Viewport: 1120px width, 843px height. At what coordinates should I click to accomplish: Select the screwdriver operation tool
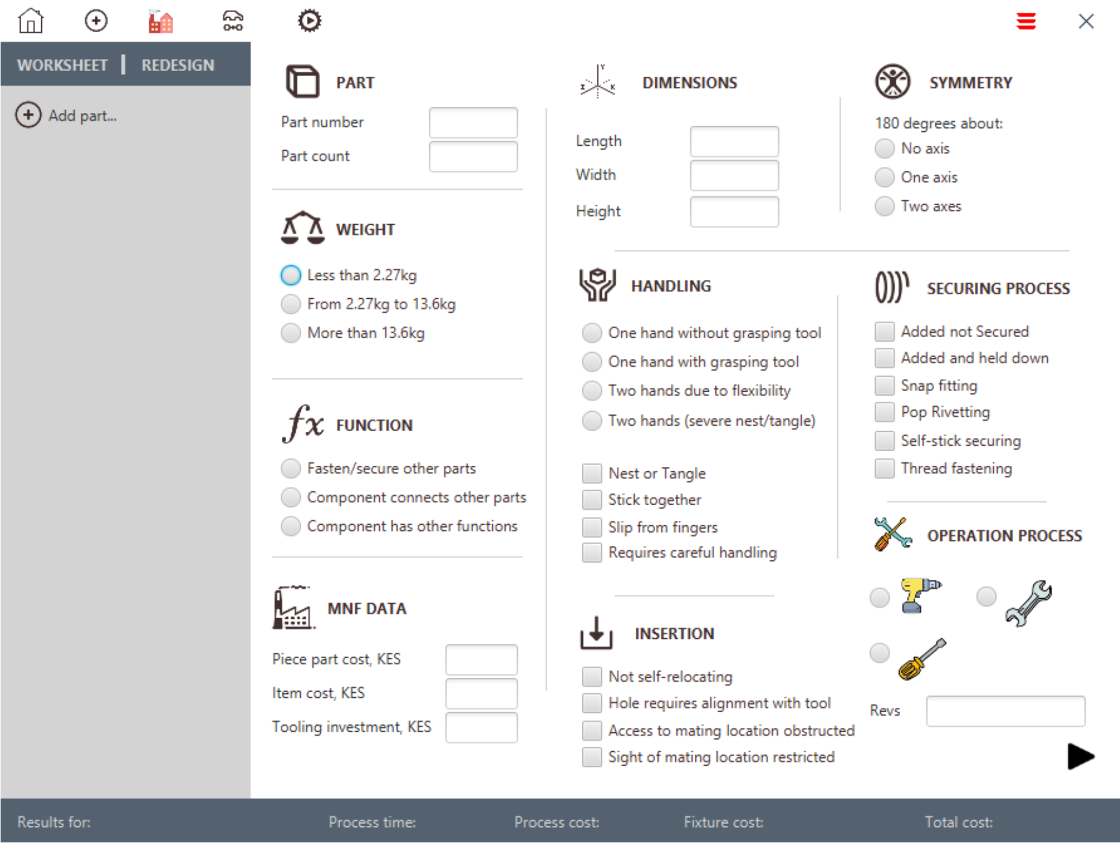click(880, 653)
